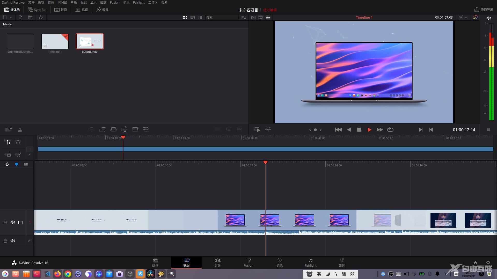Click the import media icon
The image size is (497, 279).
[21, 17]
